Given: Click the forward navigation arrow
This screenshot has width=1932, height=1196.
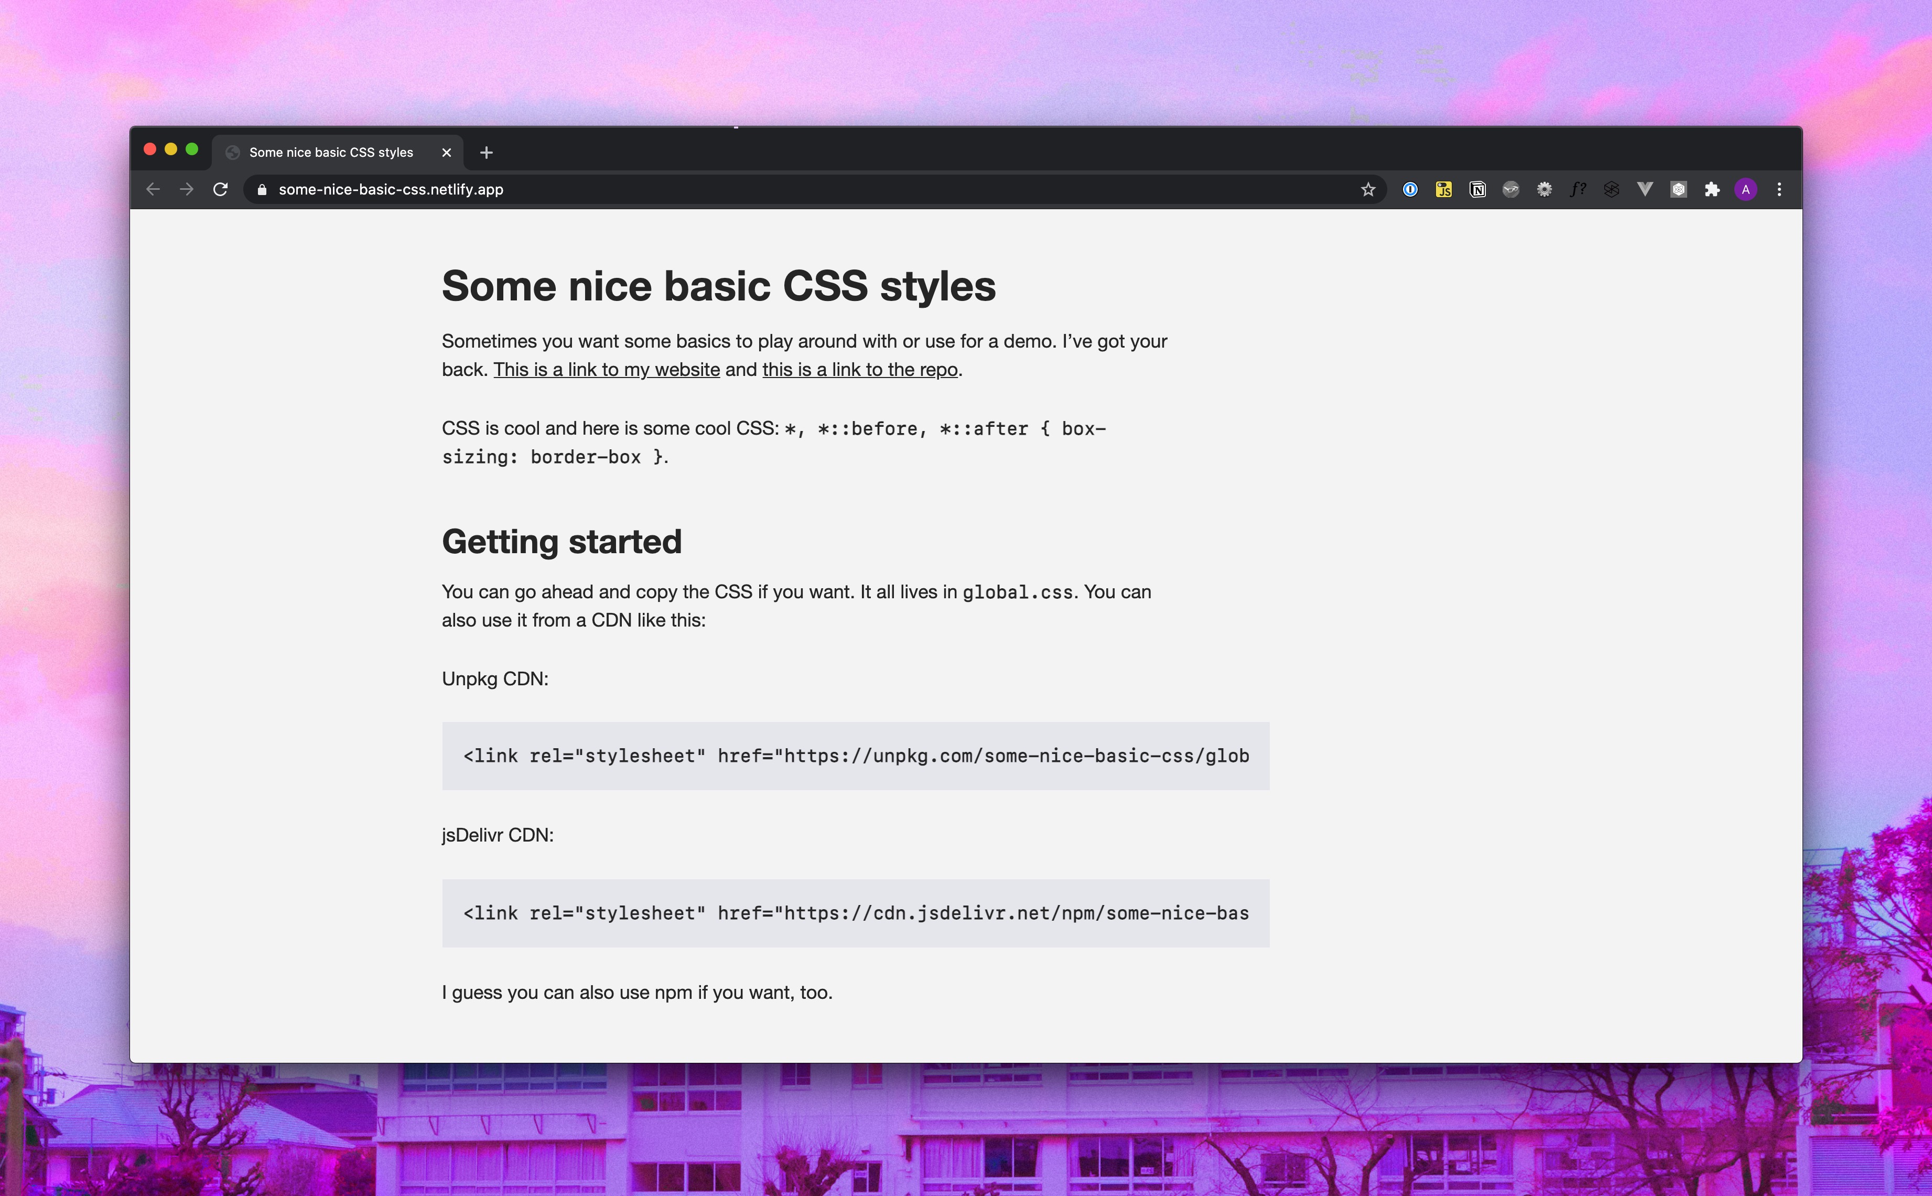Looking at the screenshot, I should click(187, 189).
